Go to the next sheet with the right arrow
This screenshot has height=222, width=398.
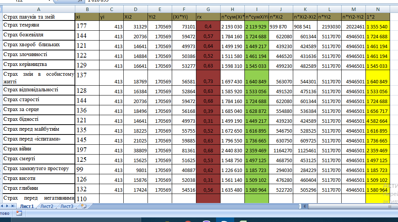[7, 206]
